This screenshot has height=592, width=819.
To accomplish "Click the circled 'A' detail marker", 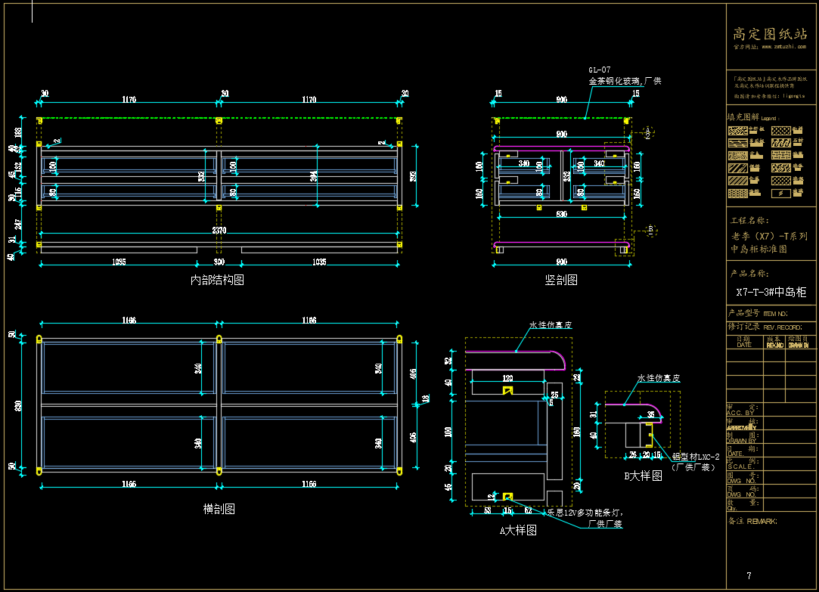I will click(x=647, y=132).
